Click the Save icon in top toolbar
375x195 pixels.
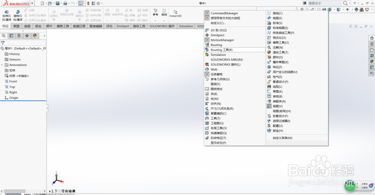click(x=58, y=3)
